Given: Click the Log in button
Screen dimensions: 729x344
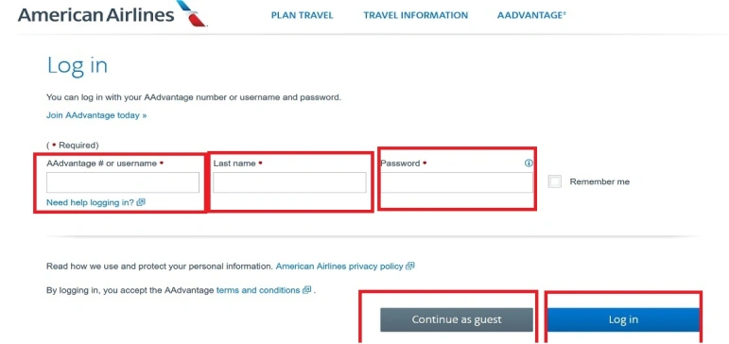Looking at the screenshot, I should point(623,319).
